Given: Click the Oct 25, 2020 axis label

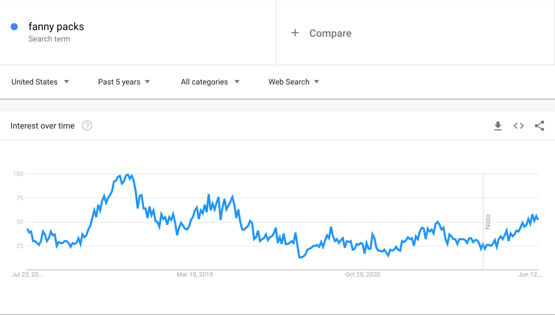Looking at the screenshot, I should 362,274.
